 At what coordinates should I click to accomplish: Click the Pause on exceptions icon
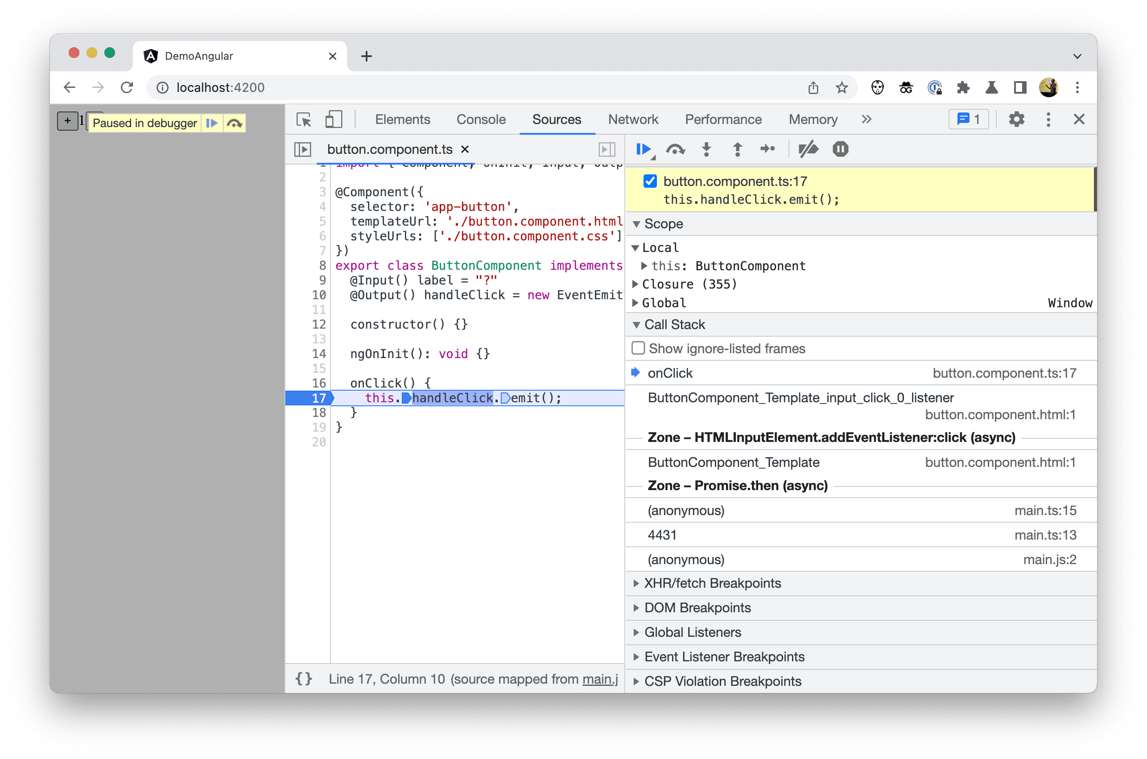point(838,150)
